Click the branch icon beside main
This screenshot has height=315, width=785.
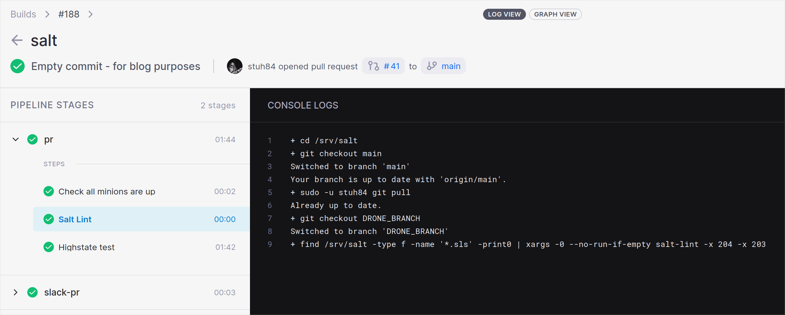point(431,66)
